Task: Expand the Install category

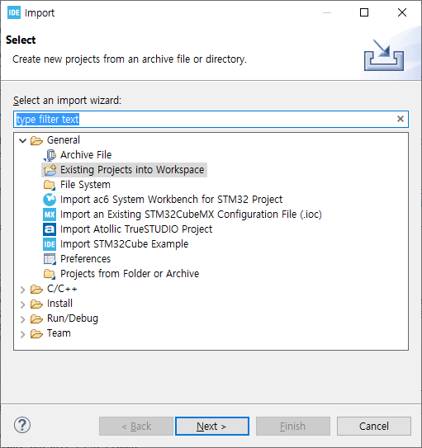Action: coord(22,304)
